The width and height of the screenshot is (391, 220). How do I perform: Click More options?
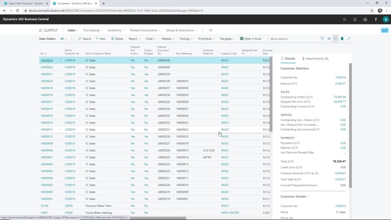tap(279, 38)
